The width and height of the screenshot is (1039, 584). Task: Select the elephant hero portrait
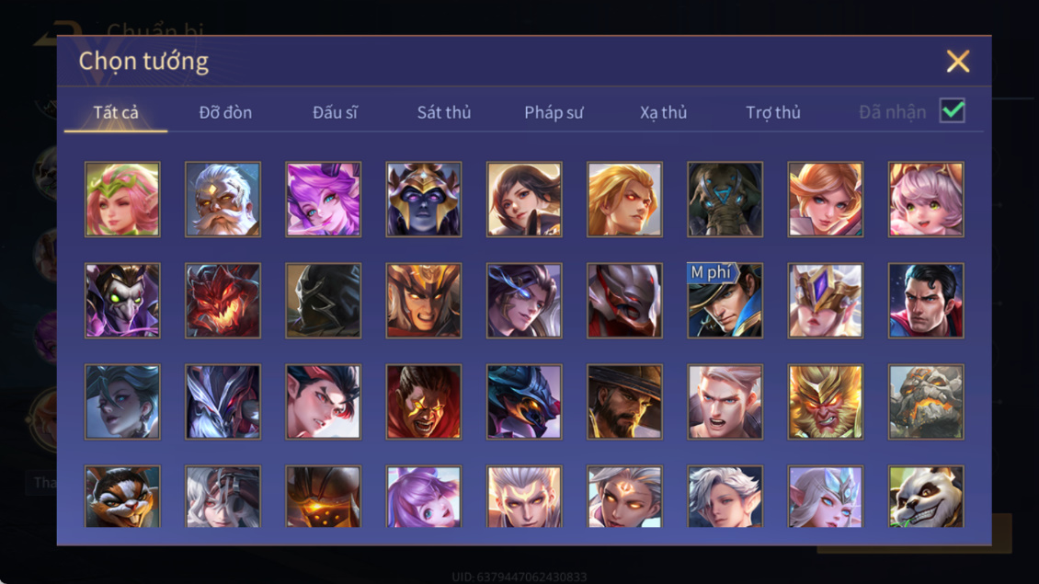[725, 200]
